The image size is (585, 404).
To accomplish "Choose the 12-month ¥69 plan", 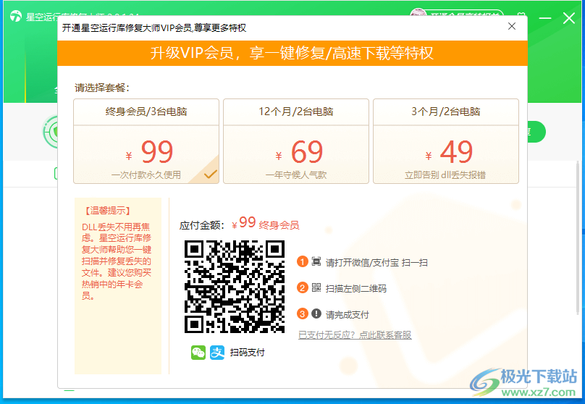I will tap(296, 141).
